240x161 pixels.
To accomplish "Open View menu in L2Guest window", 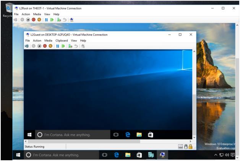I will (74, 41).
